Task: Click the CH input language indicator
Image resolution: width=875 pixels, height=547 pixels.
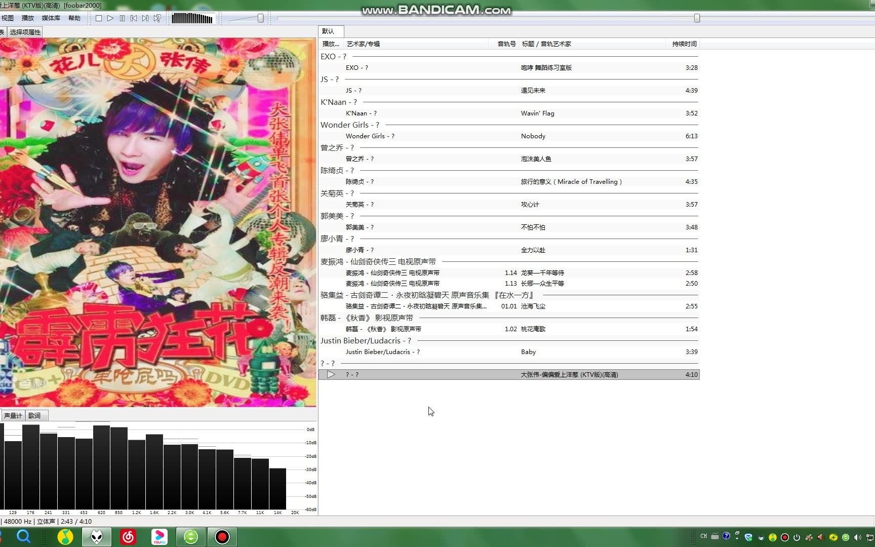Action: click(704, 536)
